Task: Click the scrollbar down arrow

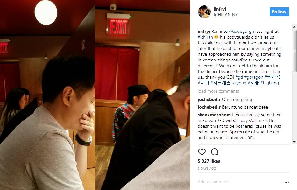Action: [294, 142]
